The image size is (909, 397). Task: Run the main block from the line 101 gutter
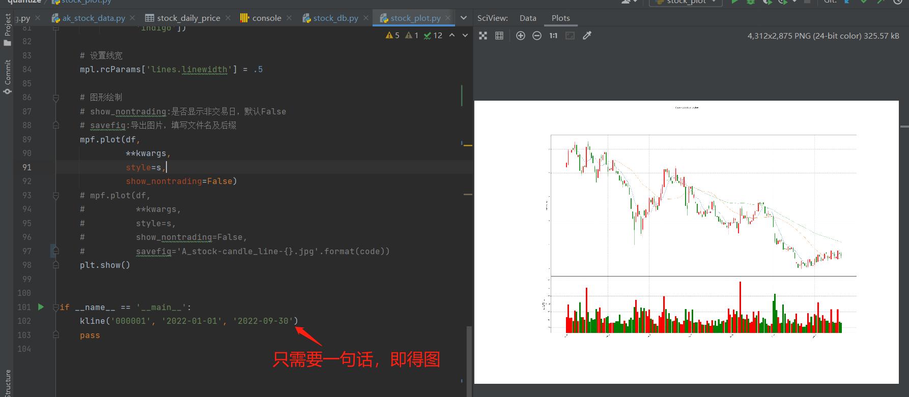point(41,307)
